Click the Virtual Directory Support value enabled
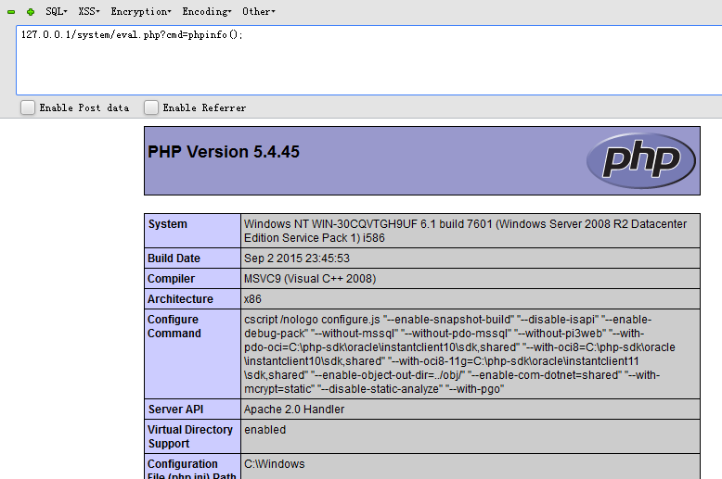Image resolution: width=722 pixels, height=479 pixels. click(x=265, y=429)
